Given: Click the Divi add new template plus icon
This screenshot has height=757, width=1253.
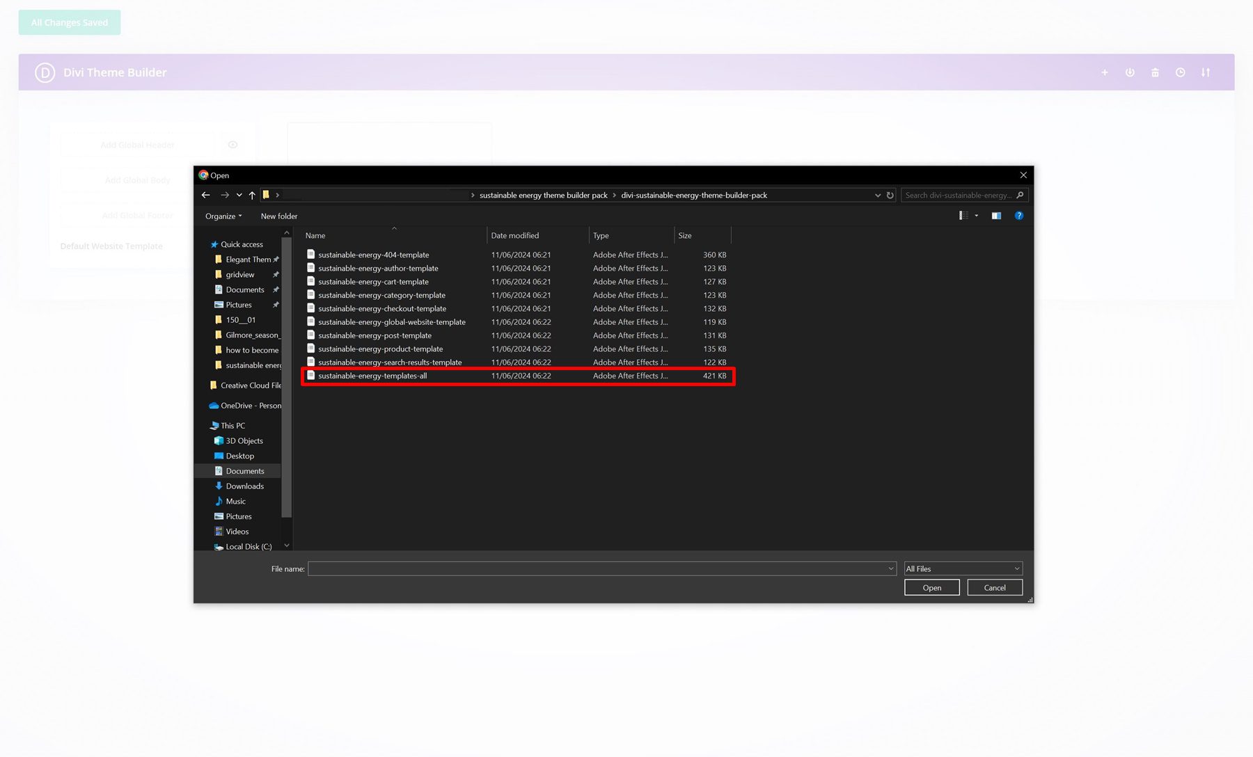Looking at the screenshot, I should click(1104, 72).
